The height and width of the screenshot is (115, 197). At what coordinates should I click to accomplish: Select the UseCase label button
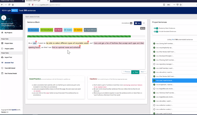pyautogui.click(x=78, y=30)
